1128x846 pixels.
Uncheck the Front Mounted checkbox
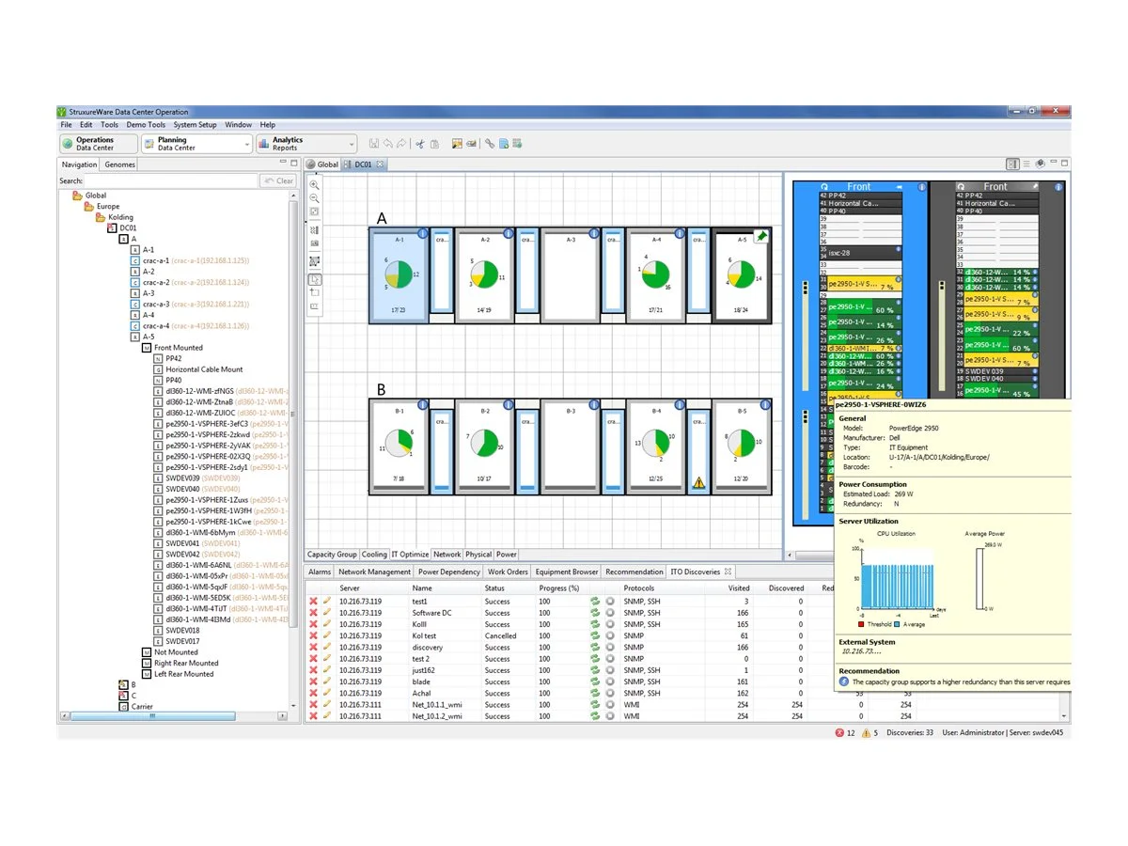coord(147,347)
